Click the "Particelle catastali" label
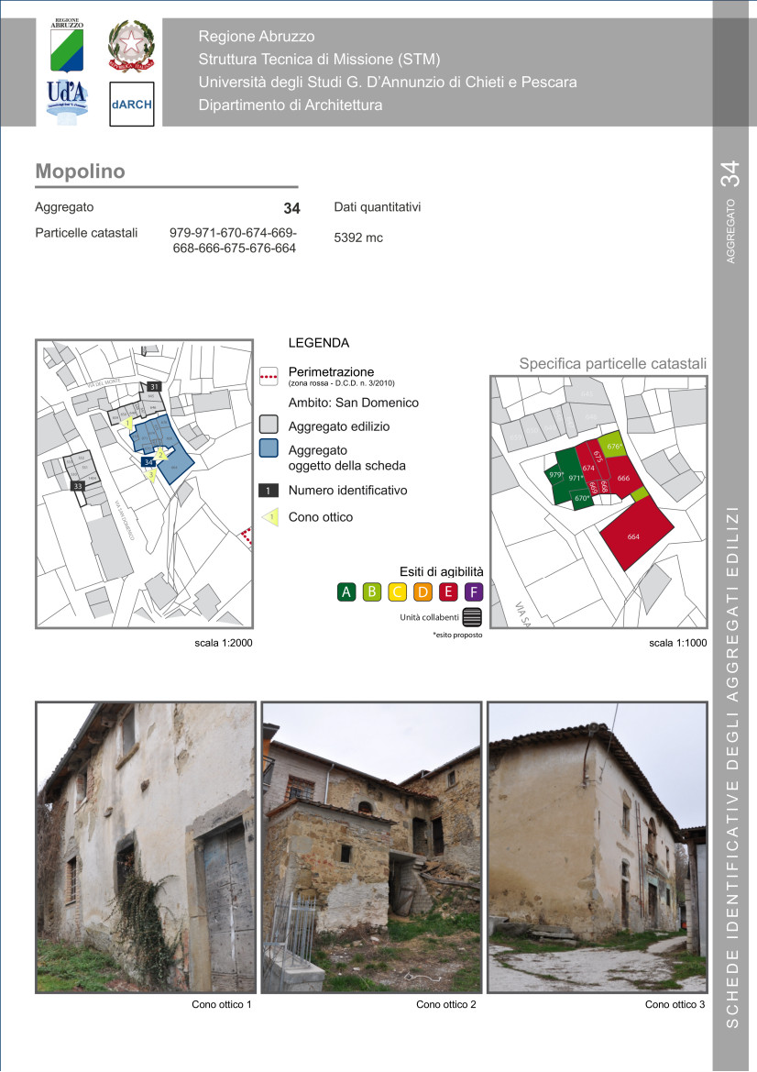Viewport: 757px width, 1072px height. click(86, 232)
